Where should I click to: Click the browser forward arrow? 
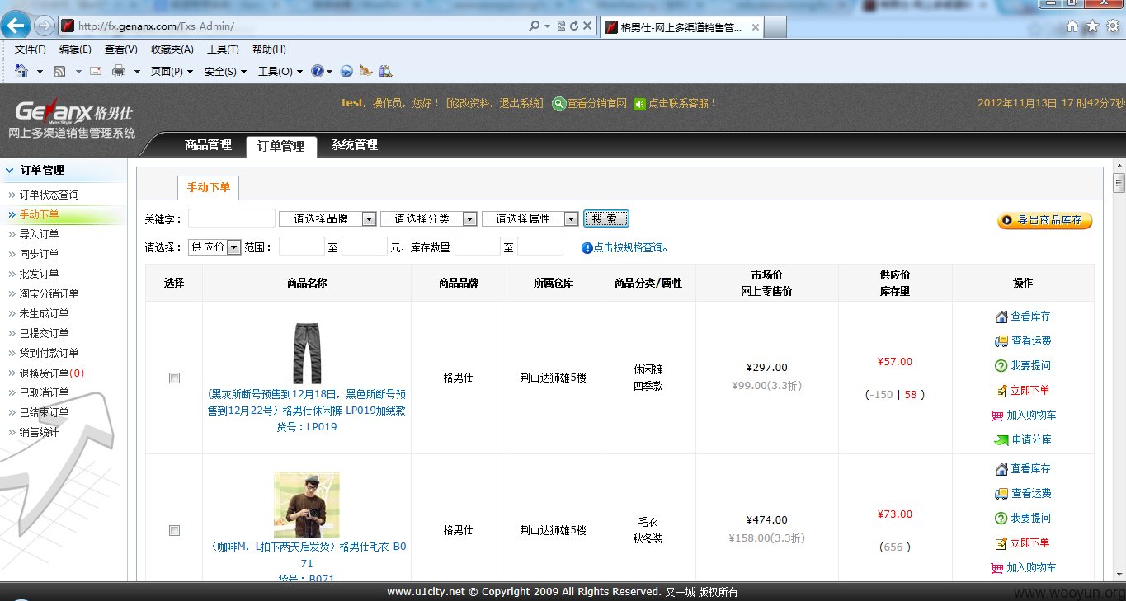(45, 26)
